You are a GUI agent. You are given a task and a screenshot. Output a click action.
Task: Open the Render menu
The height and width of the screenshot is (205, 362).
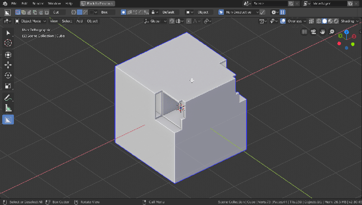coord(38,3)
